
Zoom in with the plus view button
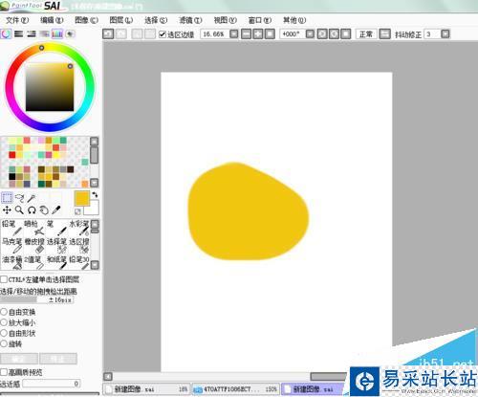tap(258, 33)
